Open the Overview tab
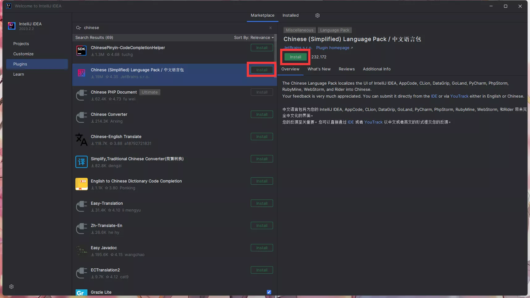The image size is (530, 298). (x=290, y=69)
